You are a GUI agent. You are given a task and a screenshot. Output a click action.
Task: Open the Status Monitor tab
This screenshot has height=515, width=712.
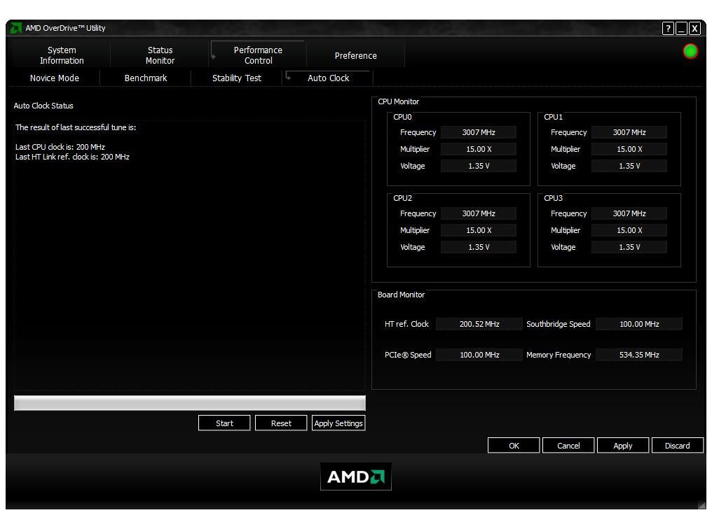click(x=160, y=55)
